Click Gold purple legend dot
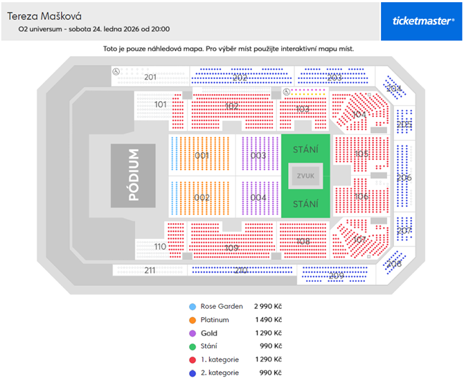The width and height of the screenshot is (464, 385). coord(193,334)
